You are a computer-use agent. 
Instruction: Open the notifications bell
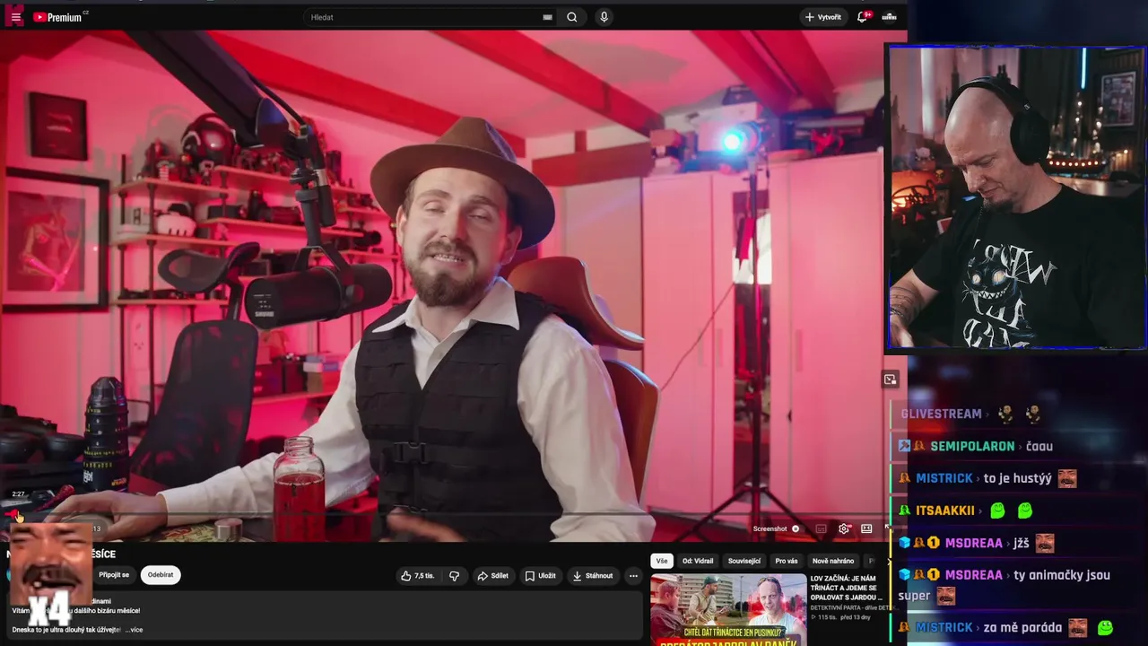[x=863, y=17]
